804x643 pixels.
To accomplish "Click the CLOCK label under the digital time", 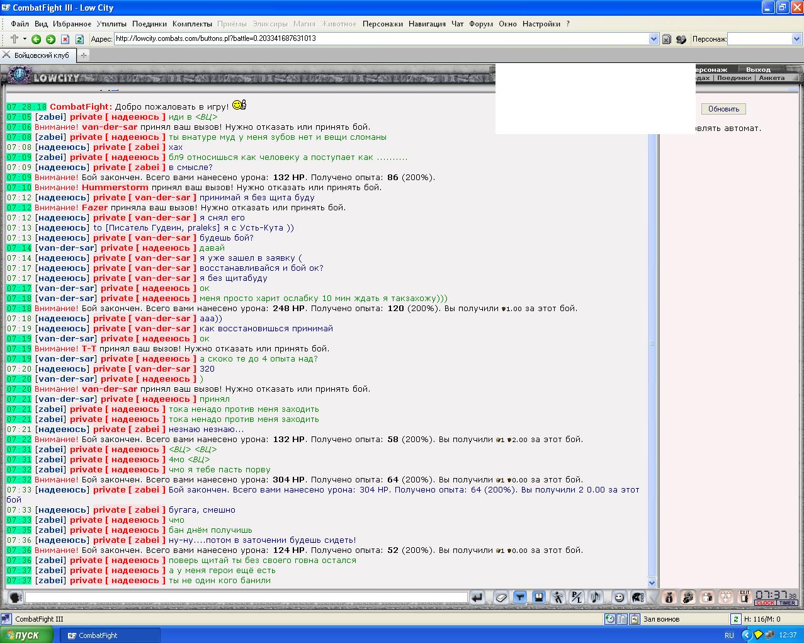I will click(x=765, y=603).
